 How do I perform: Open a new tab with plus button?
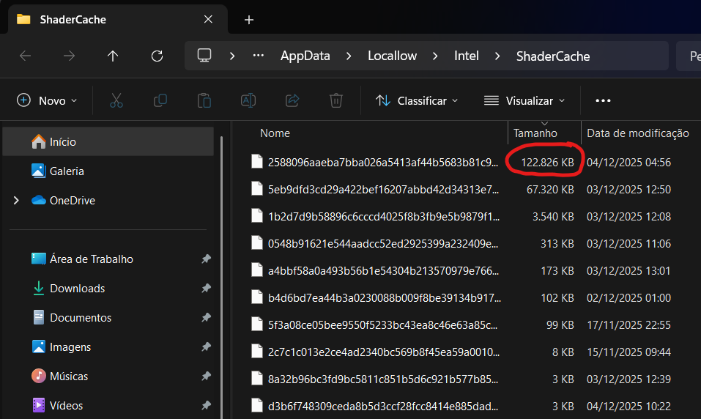point(249,20)
